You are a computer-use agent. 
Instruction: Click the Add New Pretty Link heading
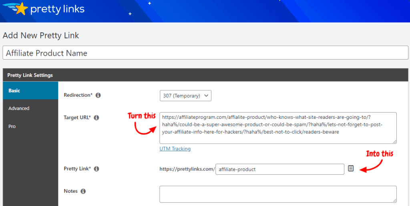click(x=41, y=35)
